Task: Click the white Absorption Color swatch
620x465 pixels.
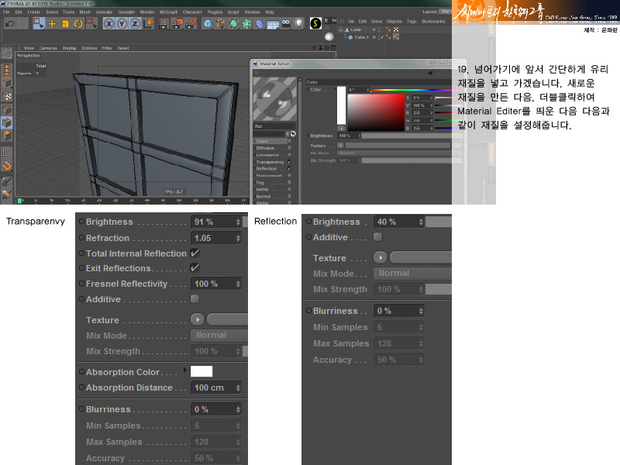Action: pyautogui.click(x=201, y=372)
